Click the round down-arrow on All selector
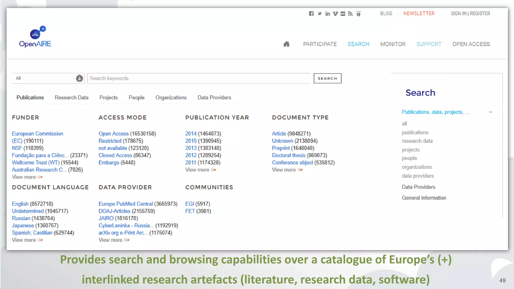The height and width of the screenshot is (289, 514). [79, 78]
